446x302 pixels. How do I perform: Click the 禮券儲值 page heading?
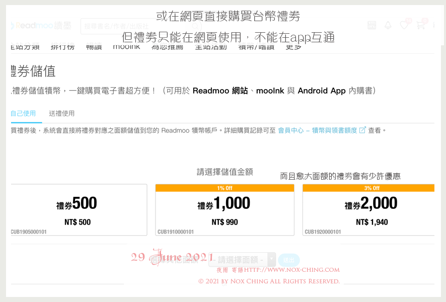click(x=33, y=71)
